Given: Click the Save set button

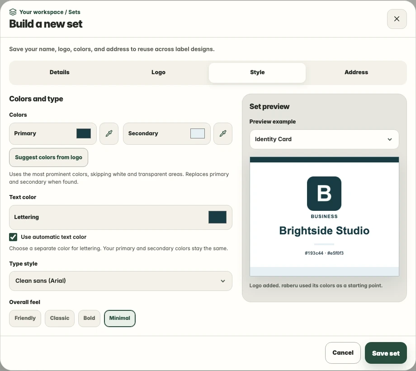Looking at the screenshot, I should (x=386, y=353).
